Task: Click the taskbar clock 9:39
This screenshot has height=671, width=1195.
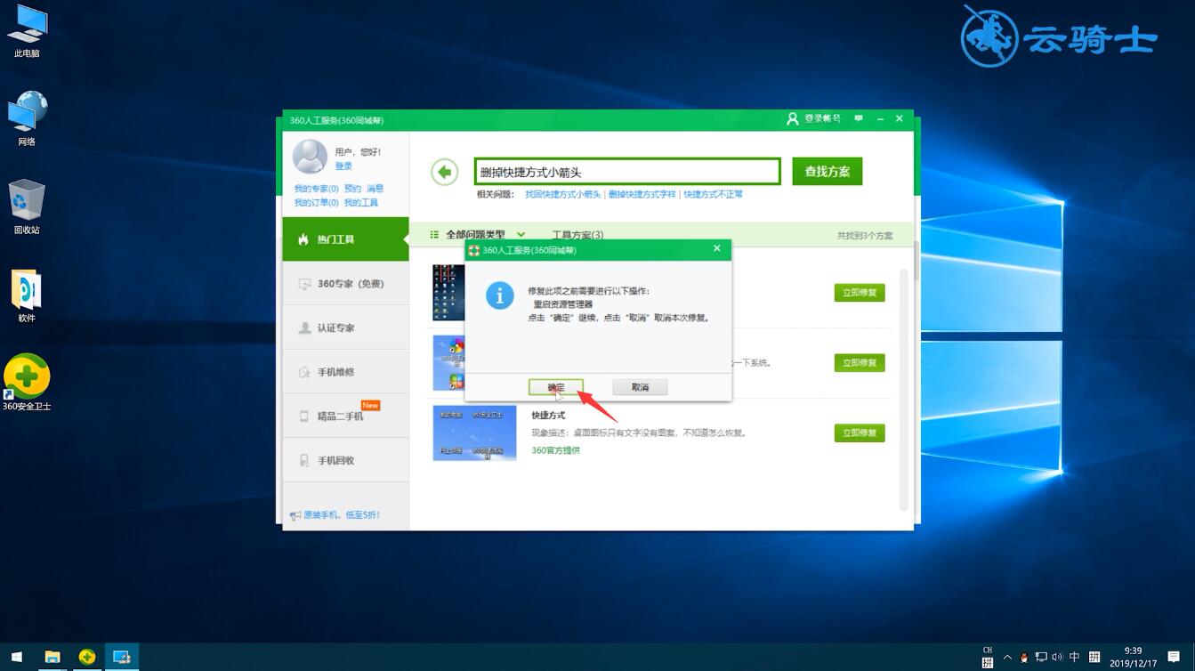Action: pos(1133,657)
